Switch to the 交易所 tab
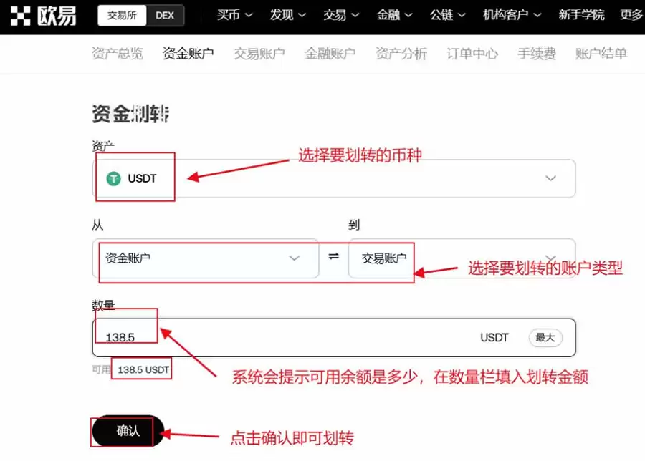Viewport: 645px width, 461px height. [x=120, y=15]
